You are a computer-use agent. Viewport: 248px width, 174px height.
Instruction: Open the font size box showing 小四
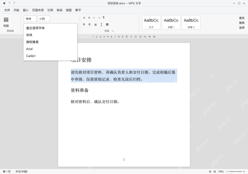(44, 19)
